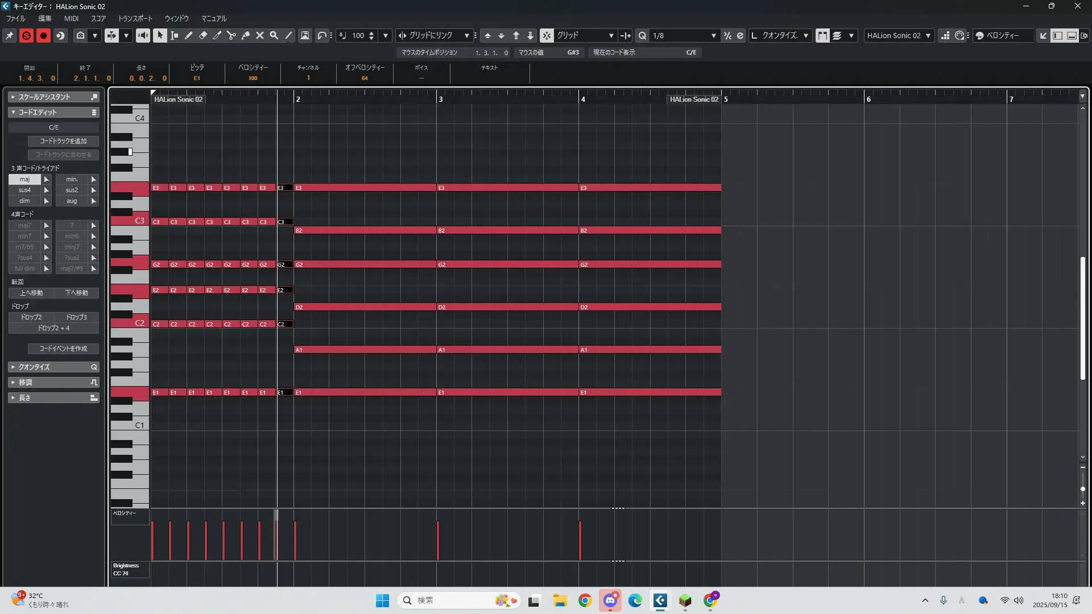
Task: Select the Line tool
Action: 288,35
